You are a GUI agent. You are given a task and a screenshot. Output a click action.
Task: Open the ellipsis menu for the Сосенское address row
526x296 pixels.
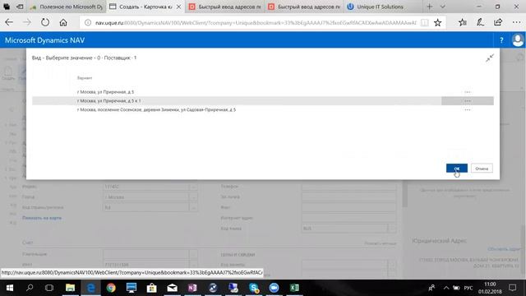click(468, 109)
